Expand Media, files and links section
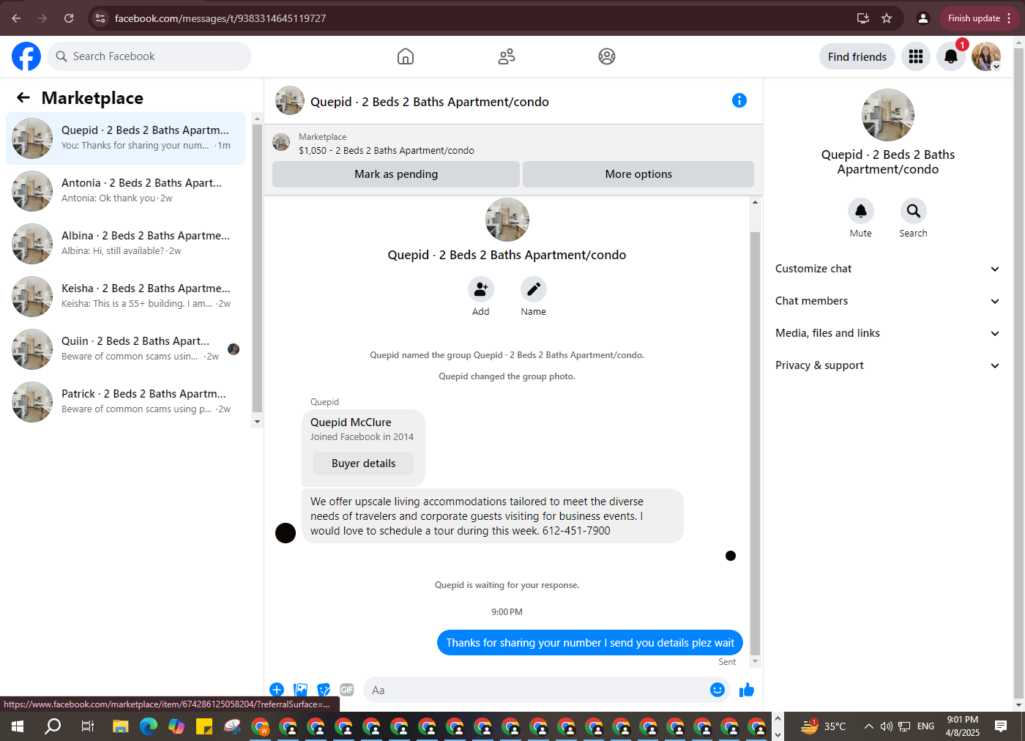Viewport: 1025px width, 741px height. [x=887, y=333]
